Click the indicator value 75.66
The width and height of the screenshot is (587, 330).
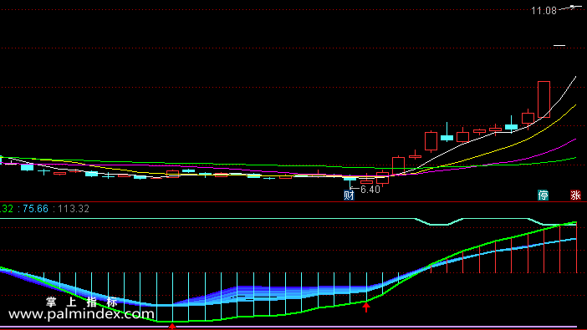tap(36, 209)
